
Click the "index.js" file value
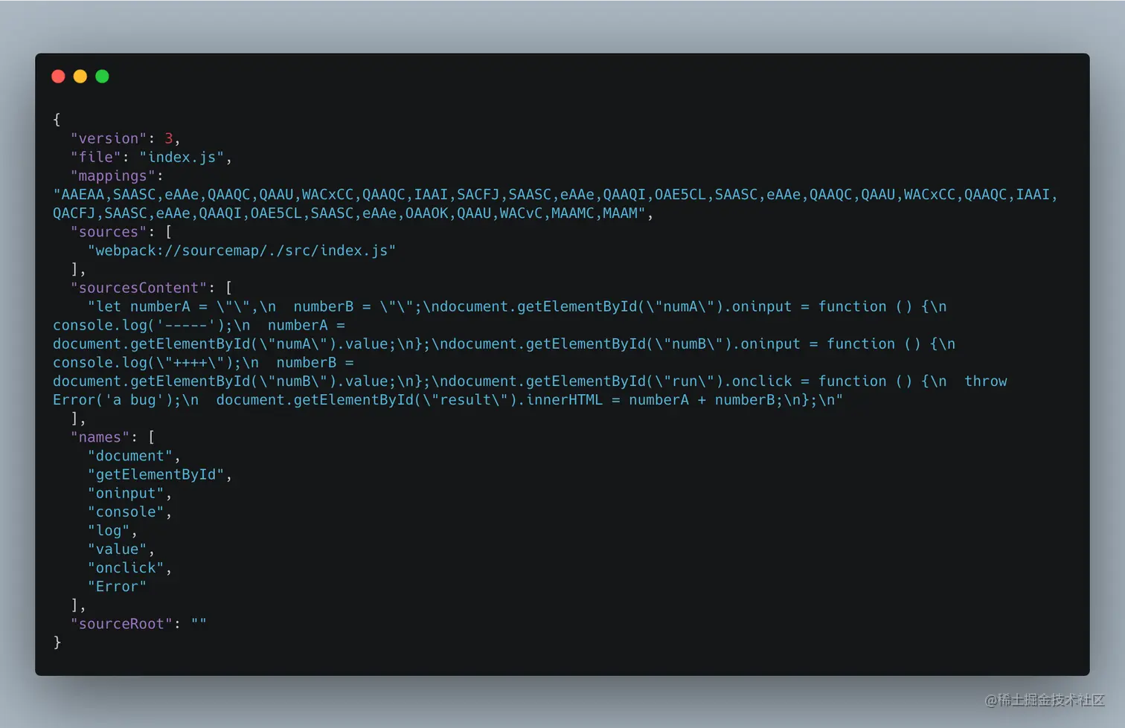tap(182, 157)
